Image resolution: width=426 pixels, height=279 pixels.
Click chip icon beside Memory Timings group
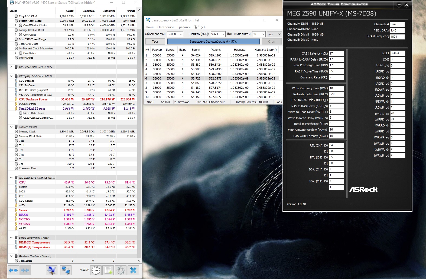[17, 127]
